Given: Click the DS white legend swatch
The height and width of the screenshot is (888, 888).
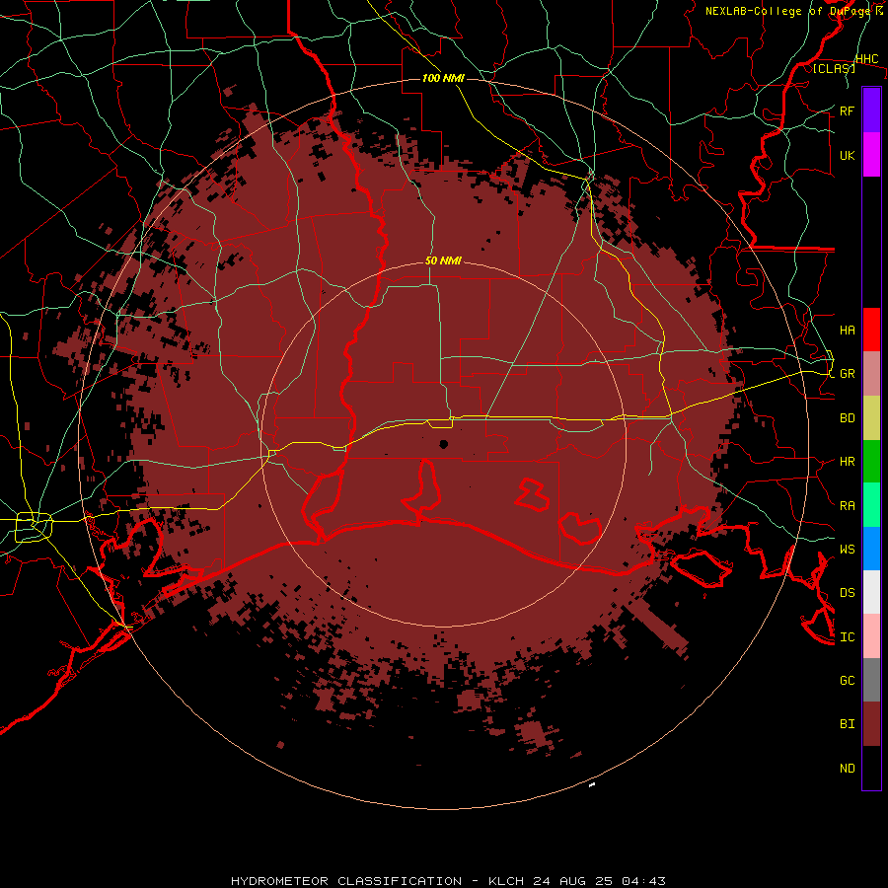Looking at the screenshot, I should coord(871,592).
